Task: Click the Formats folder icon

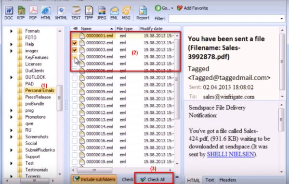Action: point(20,31)
